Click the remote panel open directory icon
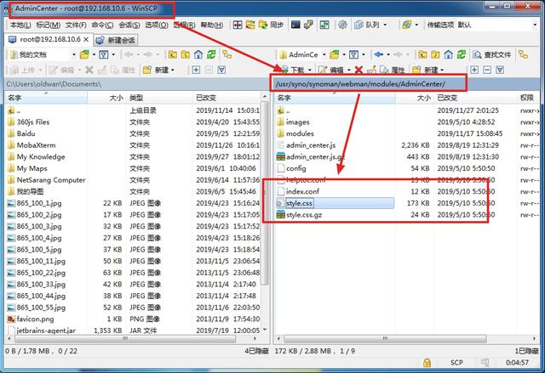This screenshot has height=373, width=545. pos(335,54)
